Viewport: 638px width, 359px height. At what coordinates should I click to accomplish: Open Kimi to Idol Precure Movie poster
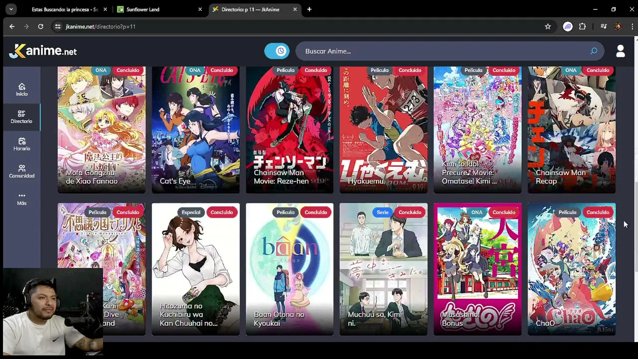coord(478,130)
